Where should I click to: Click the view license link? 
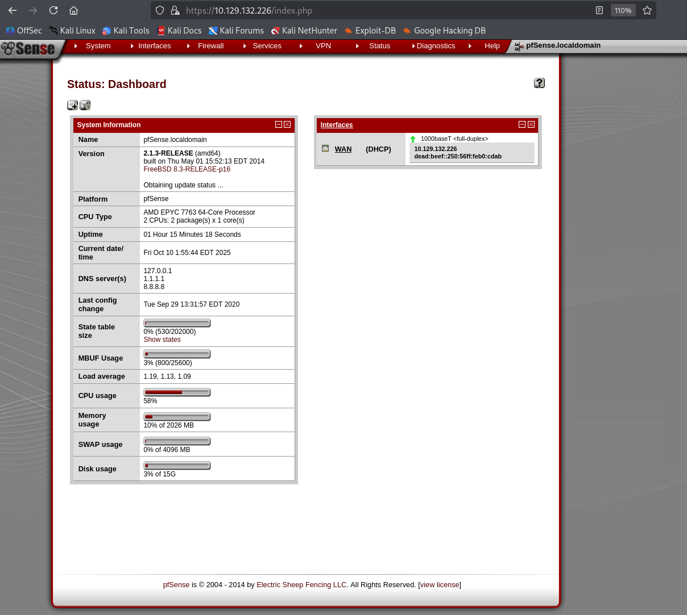pyautogui.click(x=440, y=585)
